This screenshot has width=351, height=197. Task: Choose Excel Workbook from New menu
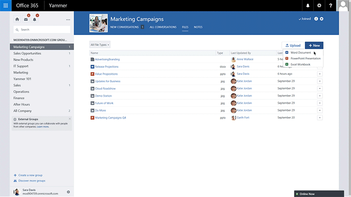click(301, 64)
